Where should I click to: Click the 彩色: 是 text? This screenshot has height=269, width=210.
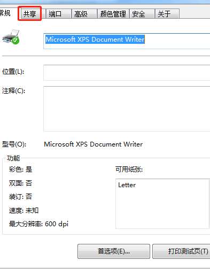20,169
